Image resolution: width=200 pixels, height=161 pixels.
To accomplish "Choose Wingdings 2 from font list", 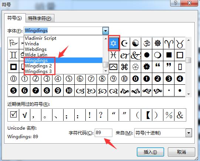I will 63,66.
